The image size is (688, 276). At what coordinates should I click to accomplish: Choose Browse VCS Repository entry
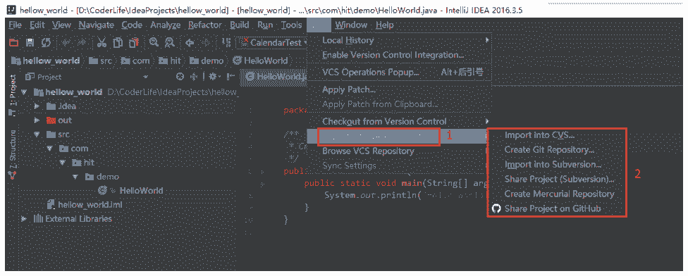(x=399, y=151)
